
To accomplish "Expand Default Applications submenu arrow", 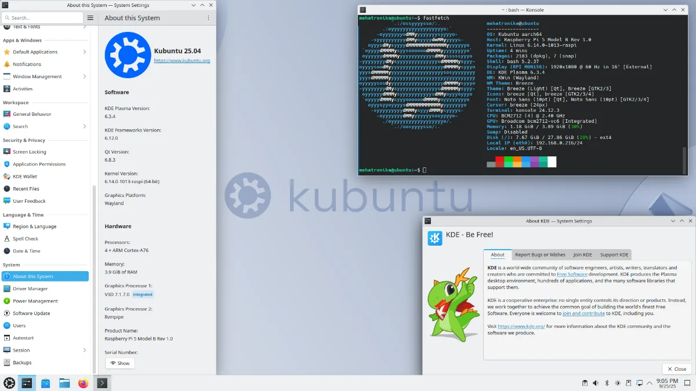I will click(85, 52).
